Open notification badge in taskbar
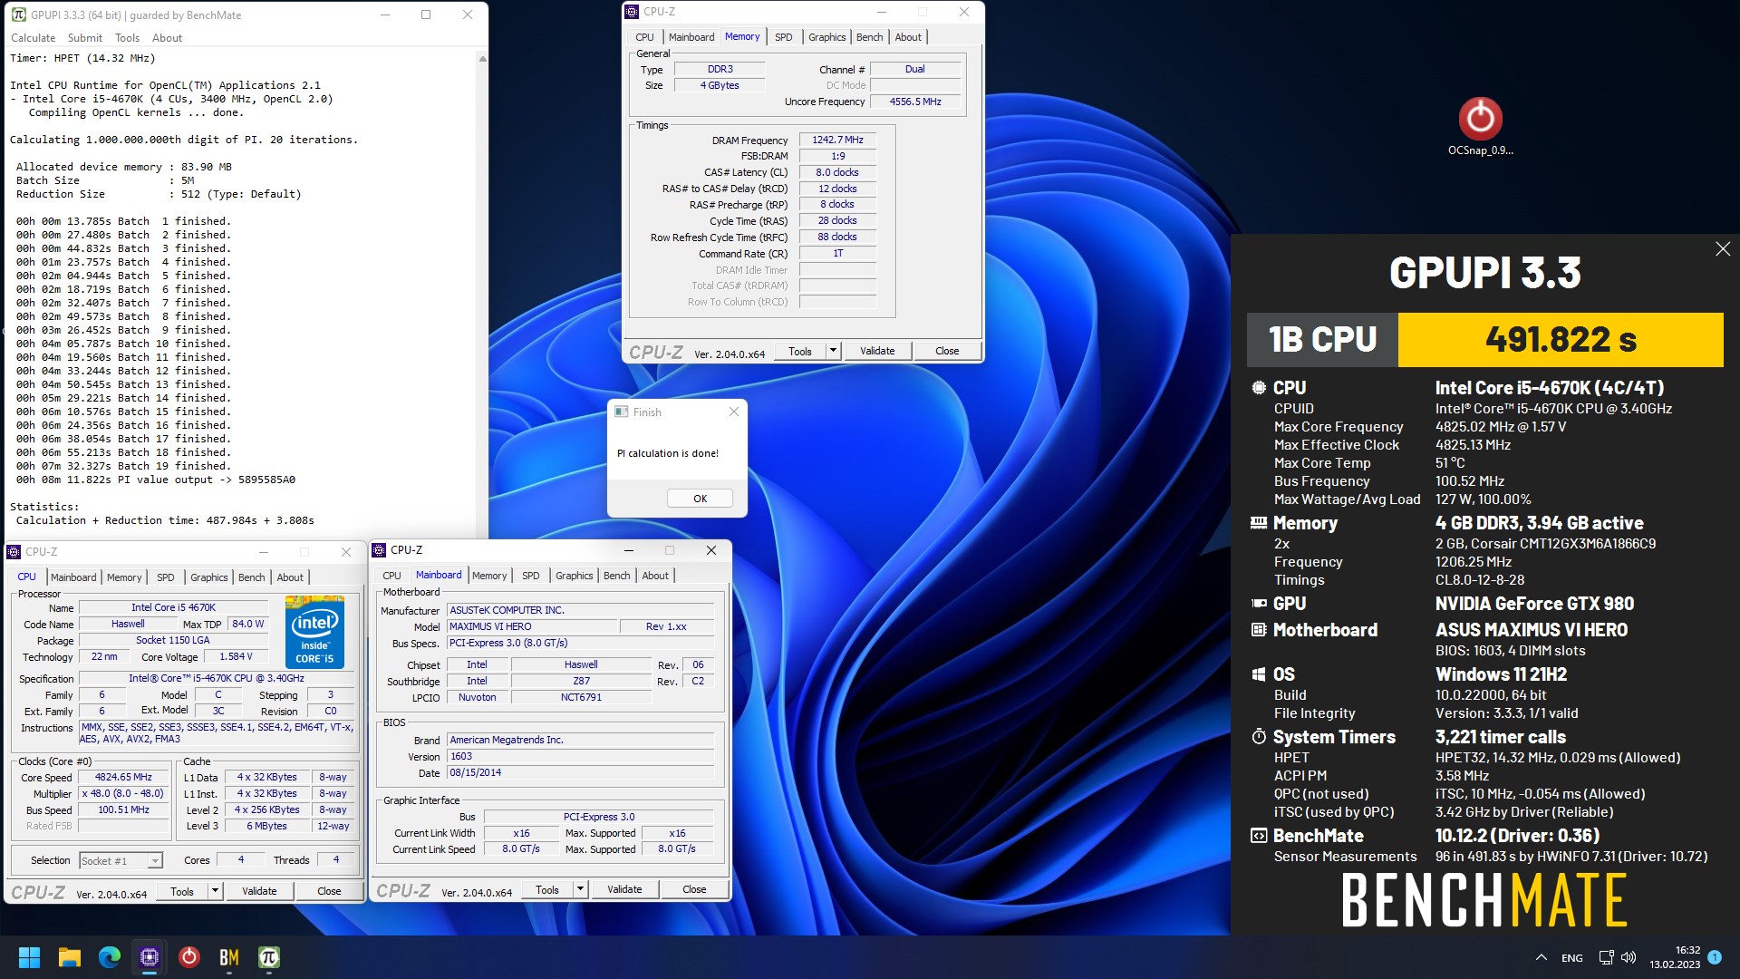The width and height of the screenshot is (1740, 979). pyautogui.click(x=1715, y=956)
